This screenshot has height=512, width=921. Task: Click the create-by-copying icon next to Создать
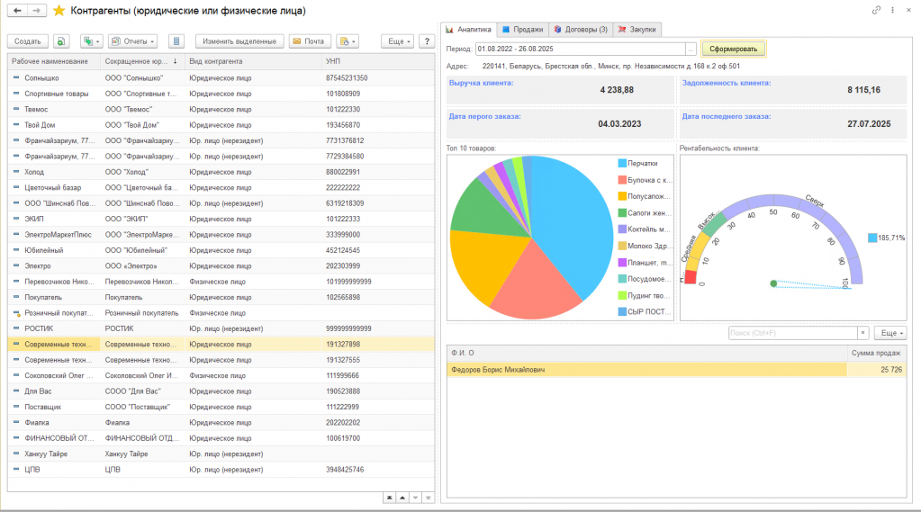[x=61, y=41]
